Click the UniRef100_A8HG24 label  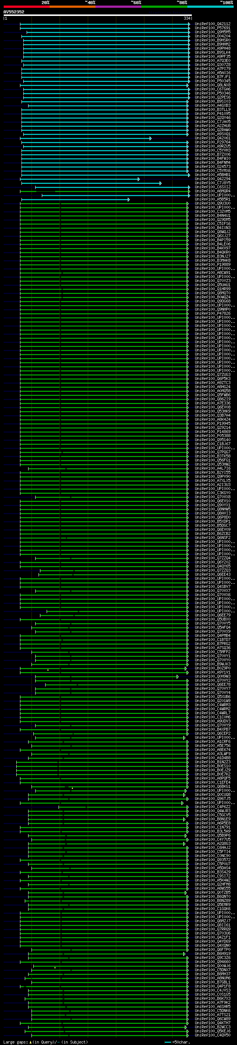tap(212, 387)
